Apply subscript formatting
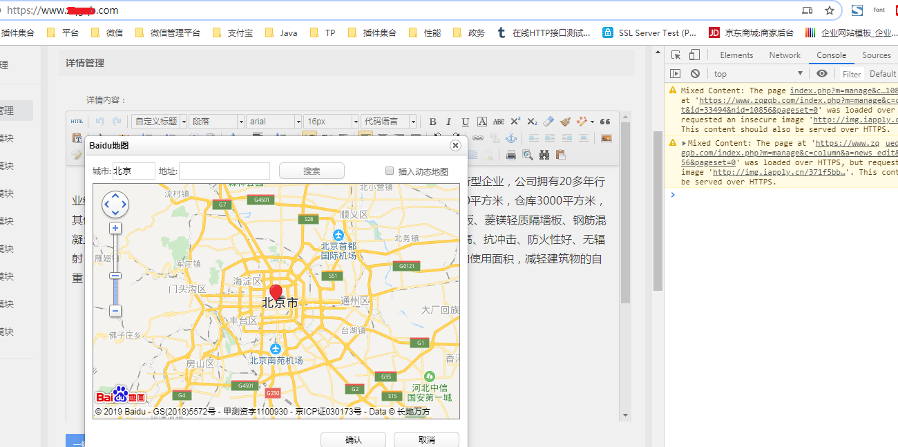This screenshot has width=898, height=447. click(532, 122)
